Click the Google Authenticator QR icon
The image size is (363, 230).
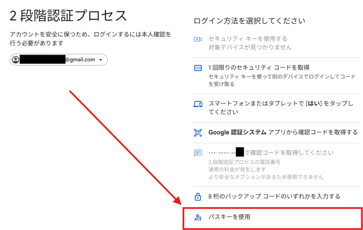pyautogui.click(x=198, y=132)
